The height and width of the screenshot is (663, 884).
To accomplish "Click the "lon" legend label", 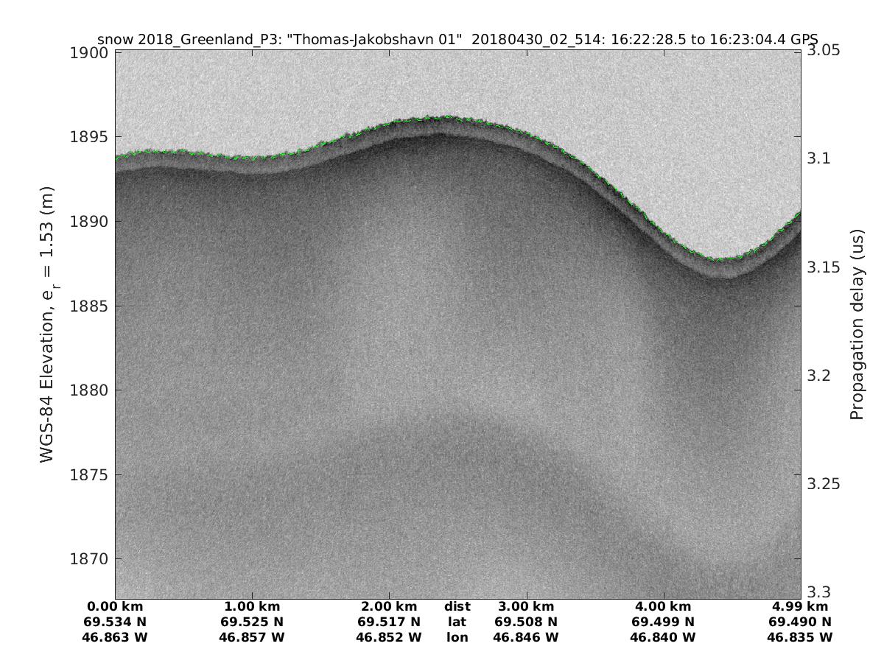I will (x=457, y=637).
